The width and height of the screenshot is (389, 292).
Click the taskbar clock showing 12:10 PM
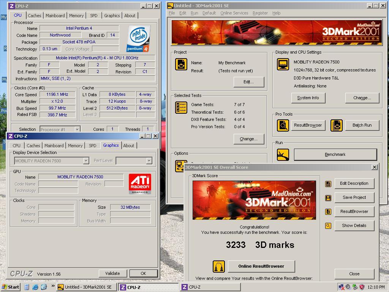click(x=376, y=287)
